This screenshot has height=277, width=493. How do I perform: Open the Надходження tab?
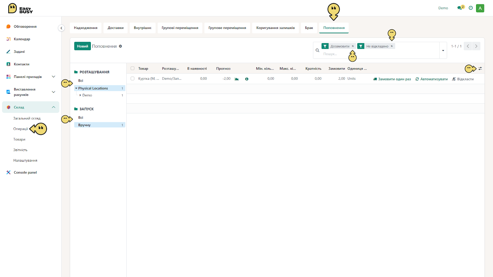pos(86,28)
